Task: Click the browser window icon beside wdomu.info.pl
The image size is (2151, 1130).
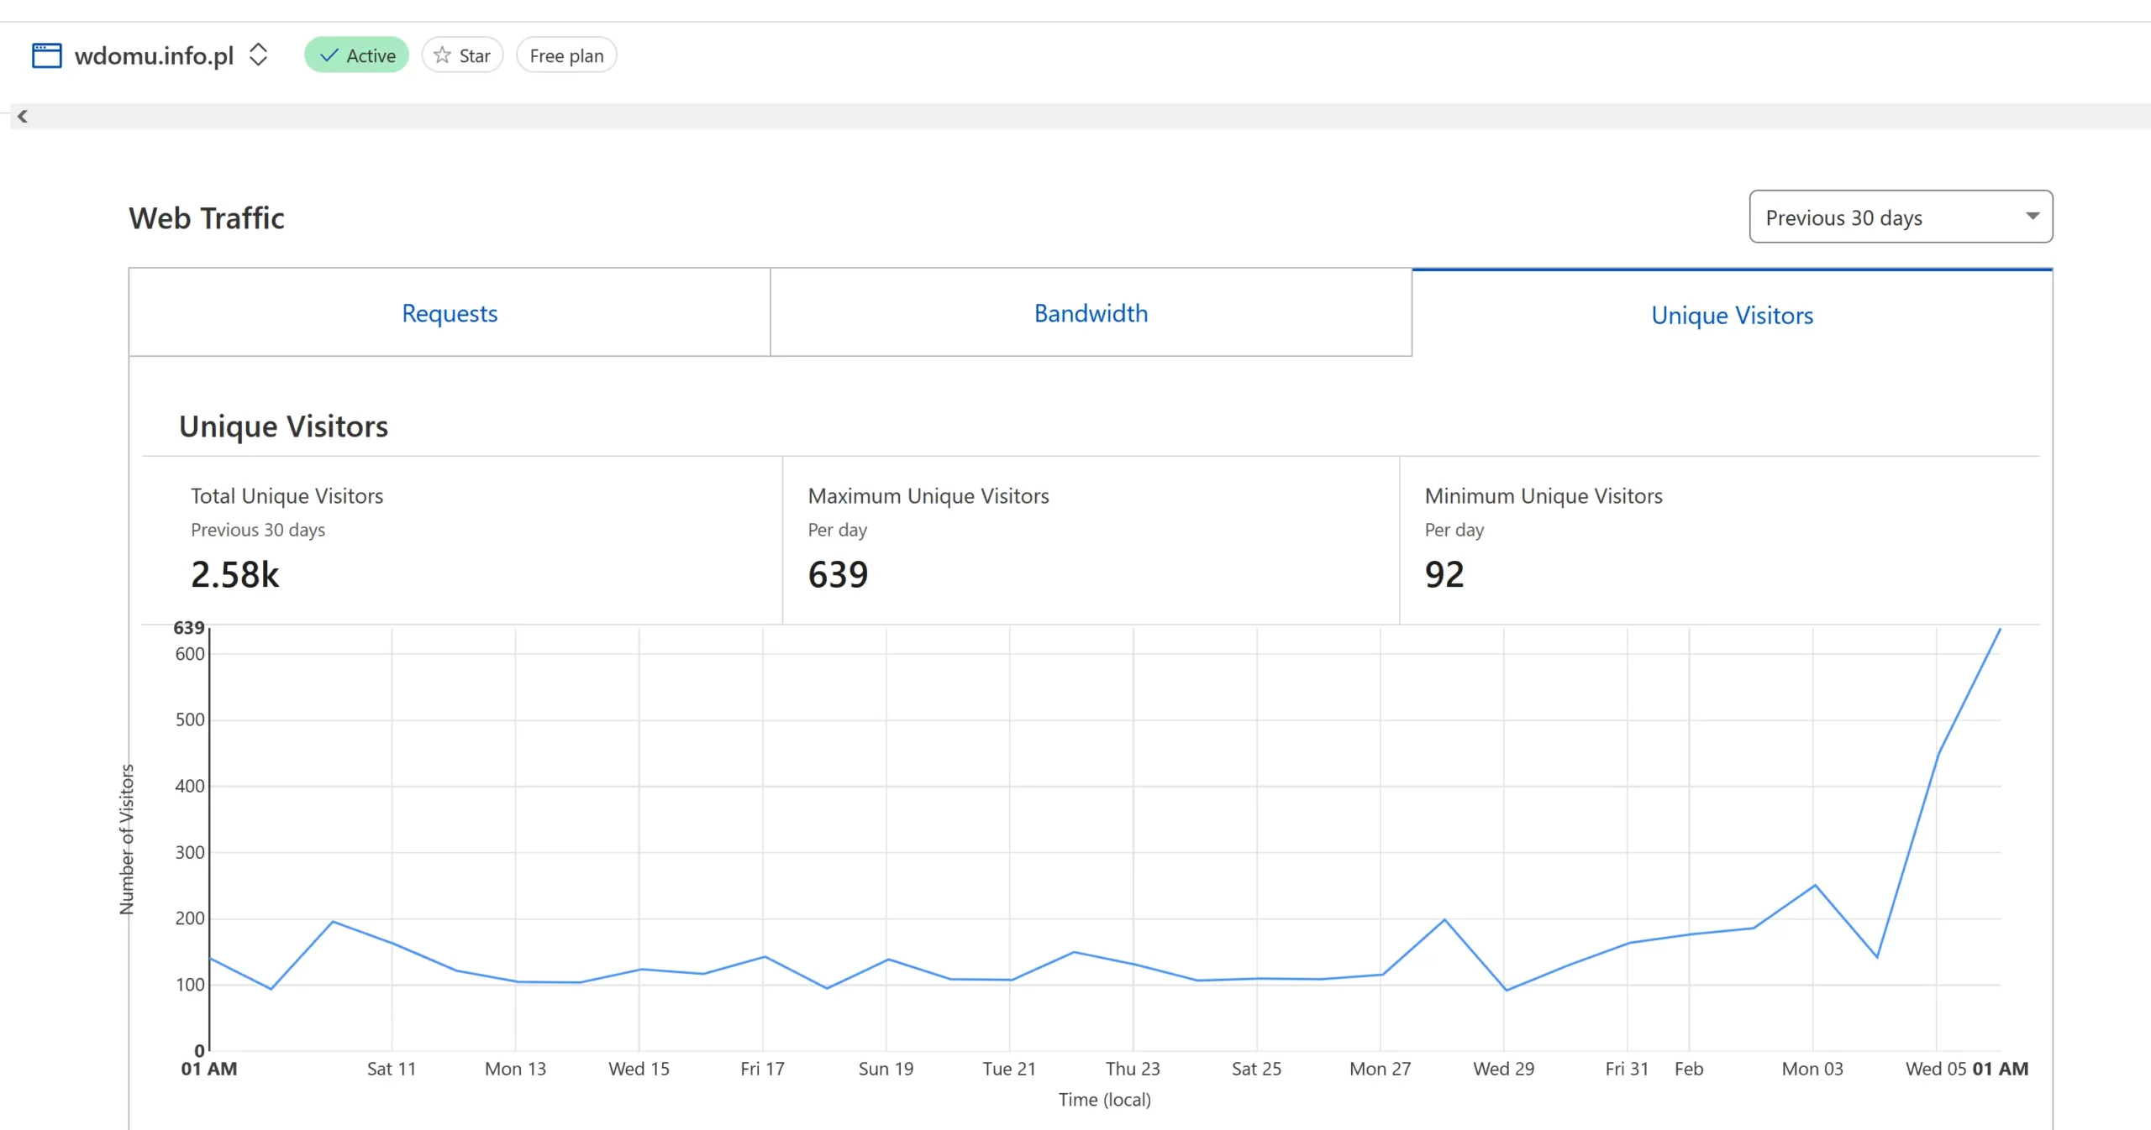Action: pos(46,55)
